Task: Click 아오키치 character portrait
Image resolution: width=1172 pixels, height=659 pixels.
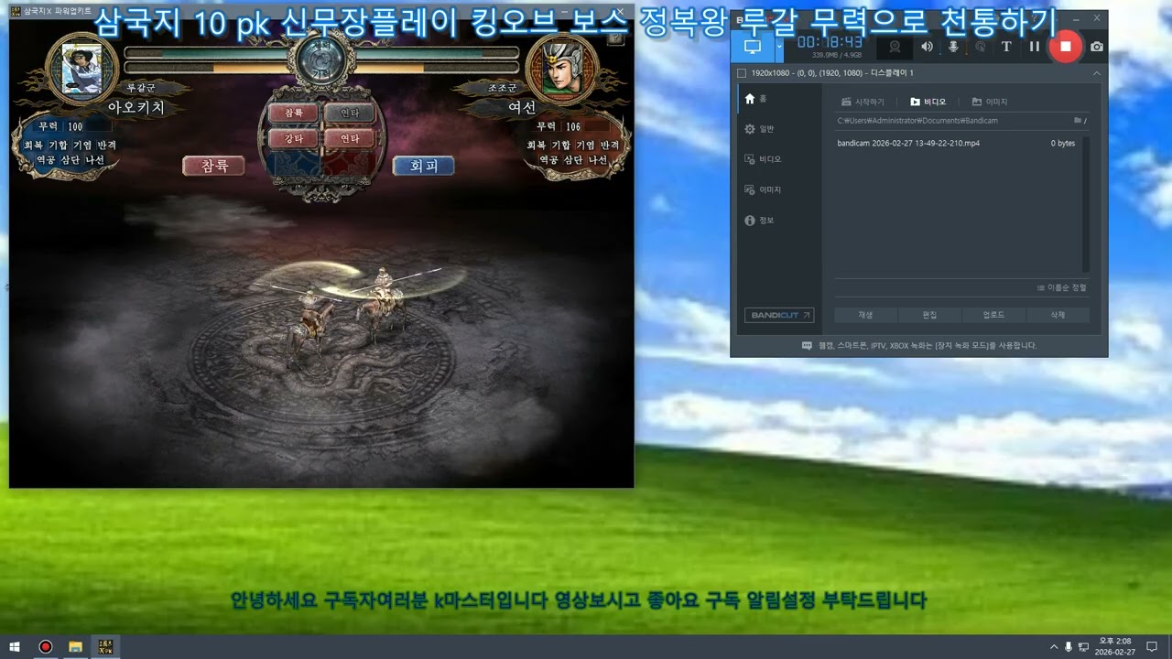Action: (x=81, y=67)
